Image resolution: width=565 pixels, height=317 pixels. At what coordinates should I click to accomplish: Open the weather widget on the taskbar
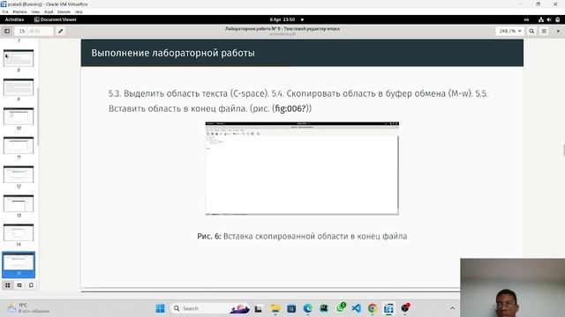(x=28, y=308)
